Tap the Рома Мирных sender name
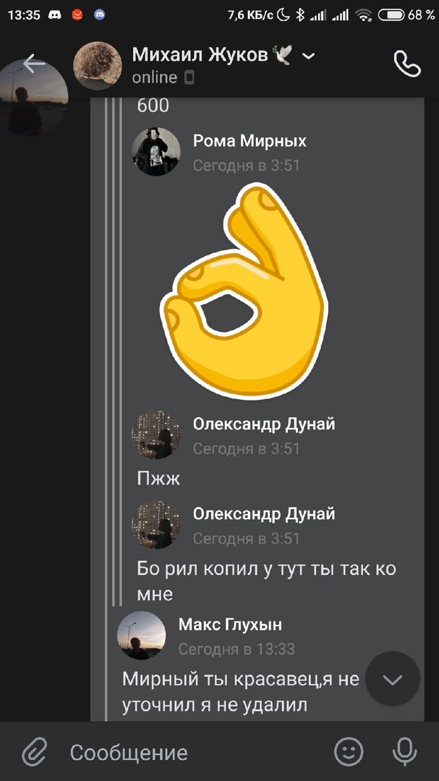The height and width of the screenshot is (781, 439). pyautogui.click(x=250, y=141)
